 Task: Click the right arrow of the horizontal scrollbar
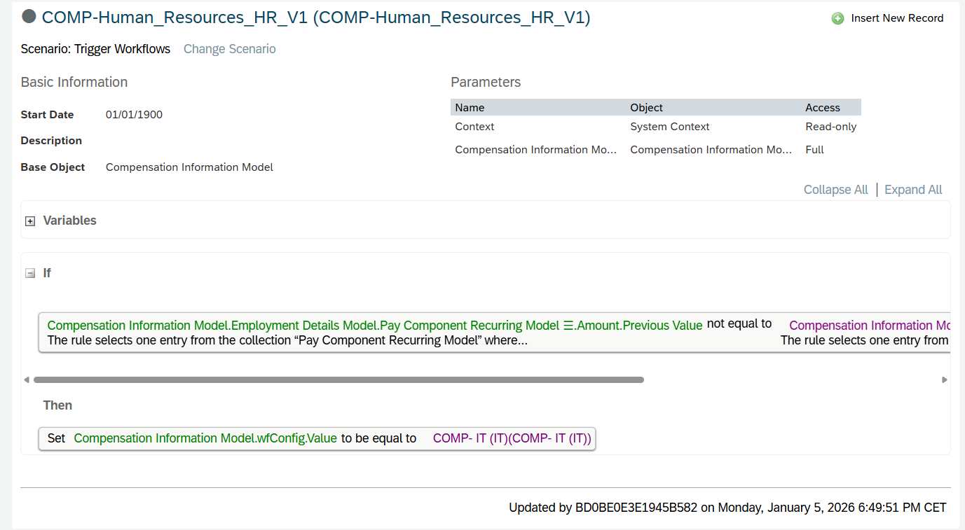pos(944,380)
